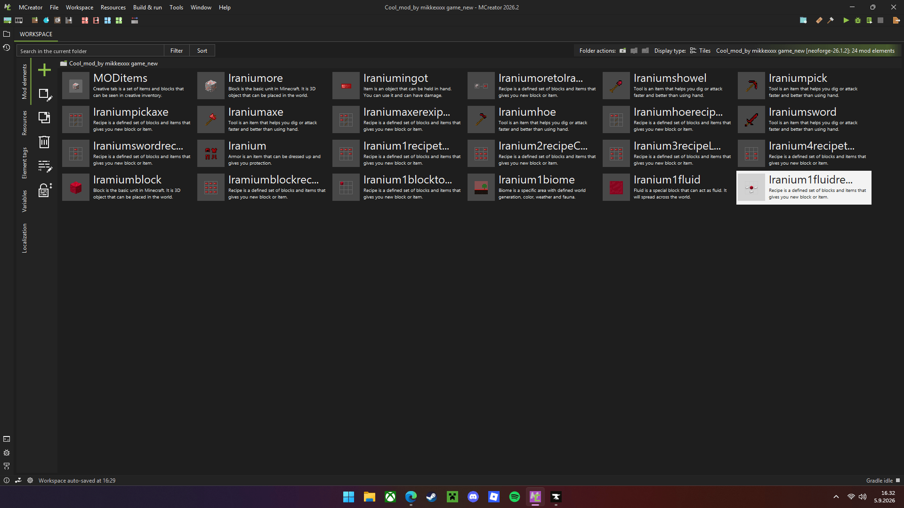Click the red-blue arrow toolbar icon
The height and width of the screenshot is (508, 904).
click(x=135, y=20)
